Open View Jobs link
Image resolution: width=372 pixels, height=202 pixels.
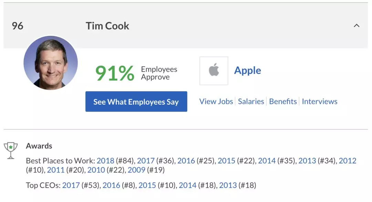coord(216,102)
